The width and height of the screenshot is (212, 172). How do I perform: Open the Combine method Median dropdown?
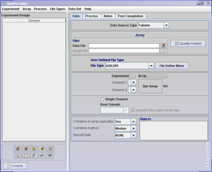click(133, 128)
